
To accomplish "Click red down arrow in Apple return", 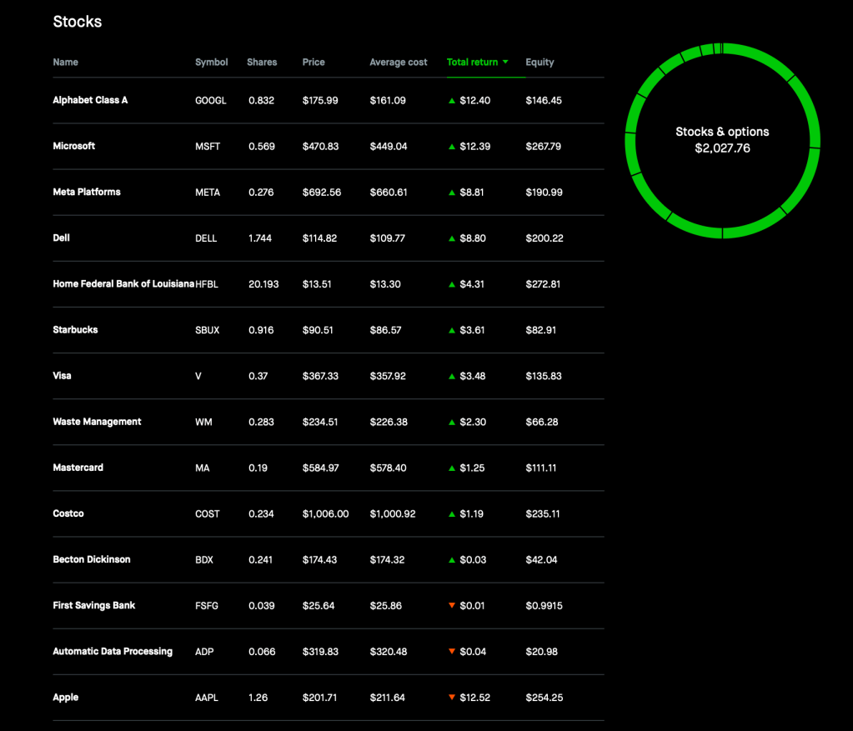I will click(x=452, y=698).
